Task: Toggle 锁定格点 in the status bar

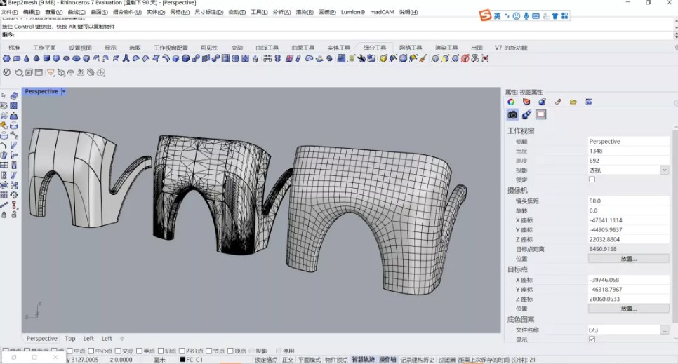Action: (x=265, y=360)
